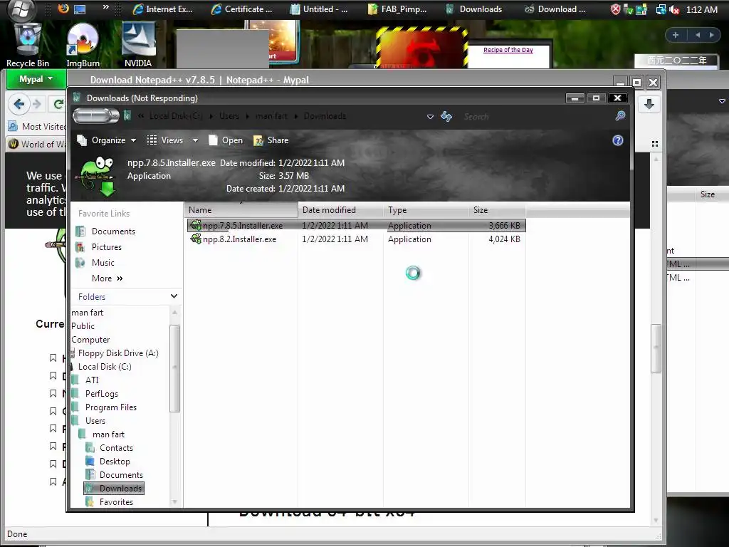Expand More favorite links

(107, 278)
